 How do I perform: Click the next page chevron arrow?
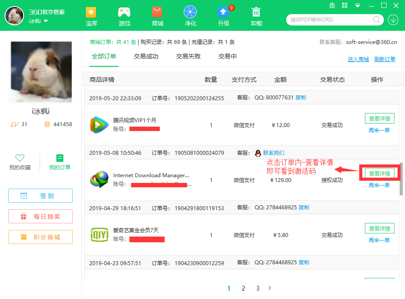click(x=270, y=288)
